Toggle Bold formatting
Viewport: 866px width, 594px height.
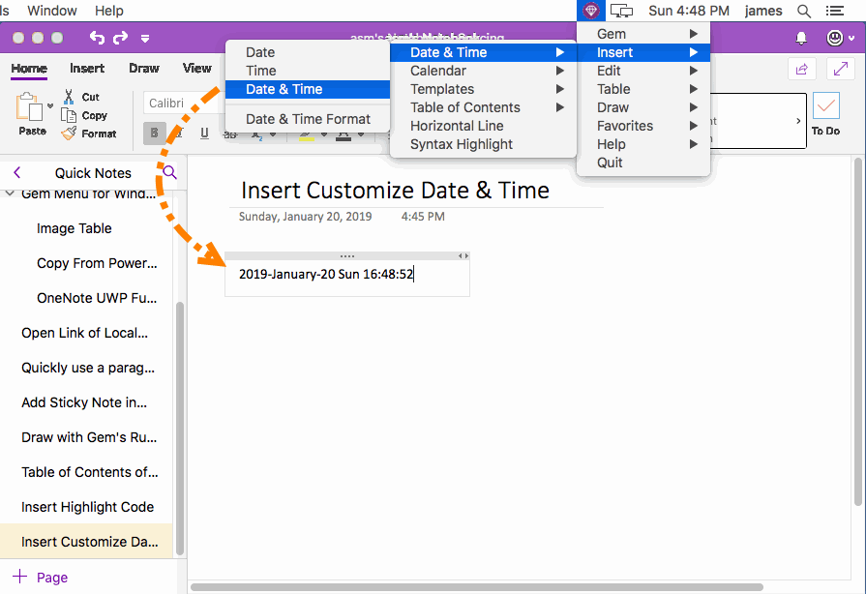tap(154, 133)
